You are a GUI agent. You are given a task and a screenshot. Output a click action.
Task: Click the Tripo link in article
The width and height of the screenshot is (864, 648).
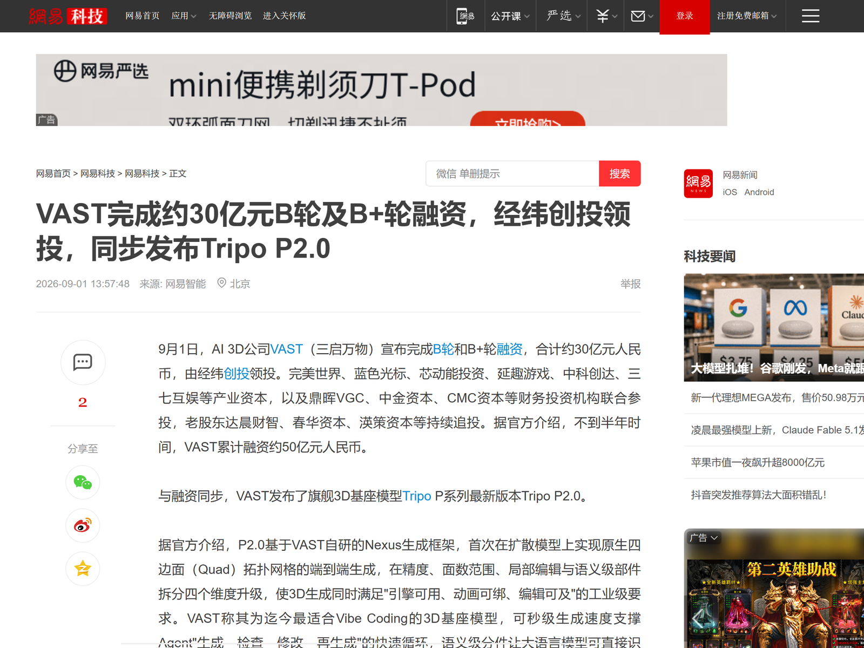[x=417, y=496]
